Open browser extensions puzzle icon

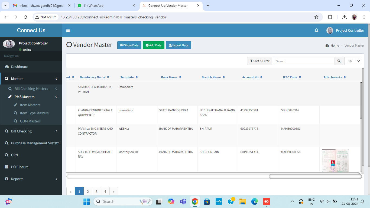(330, 17)
